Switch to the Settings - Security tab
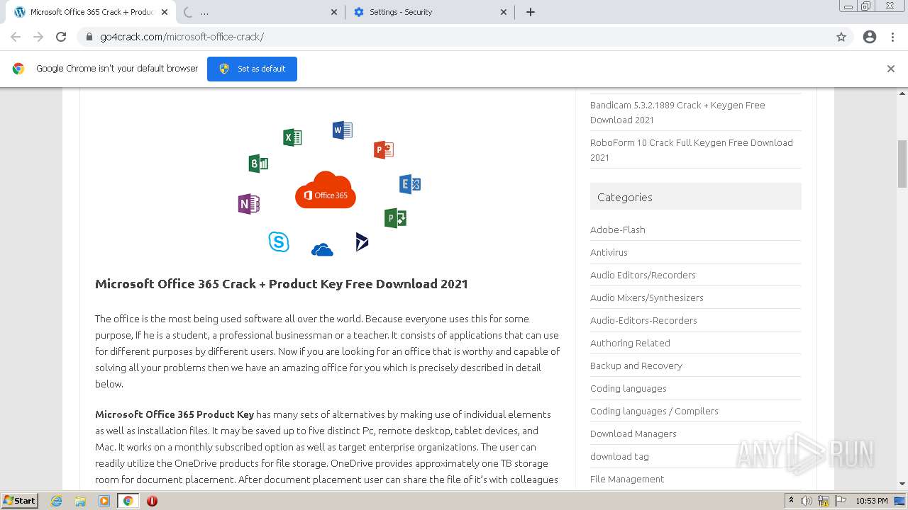Viewport: 908px width, 510px height. tap(430, 12)
